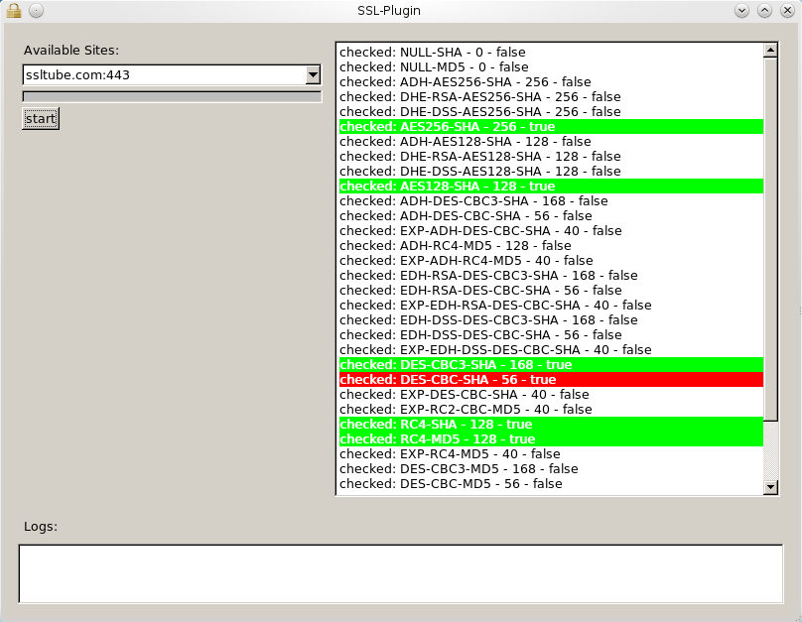Click the cipher list scroll up arrow
The image size is (802, 622).
tap(771, 51)
